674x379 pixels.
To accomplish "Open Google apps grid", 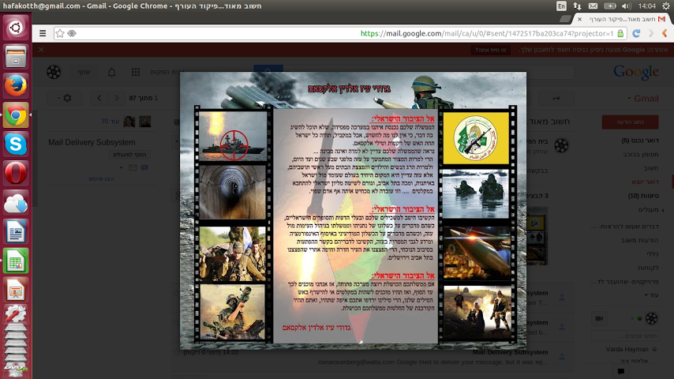I will click(136, 73).
